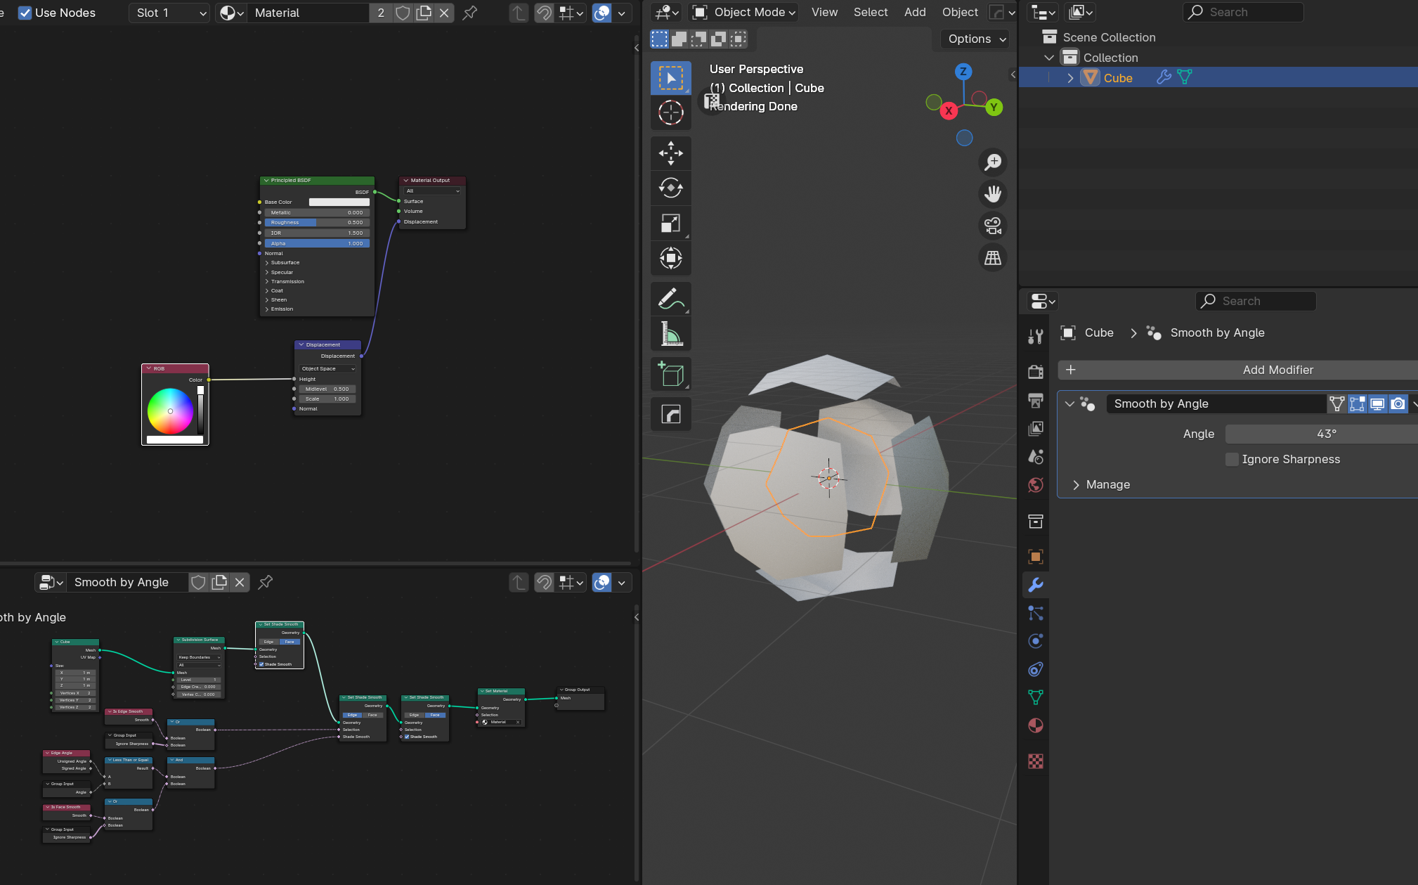
Task: Toggle camera view icon in viewport
Action: tap(993, 226)
